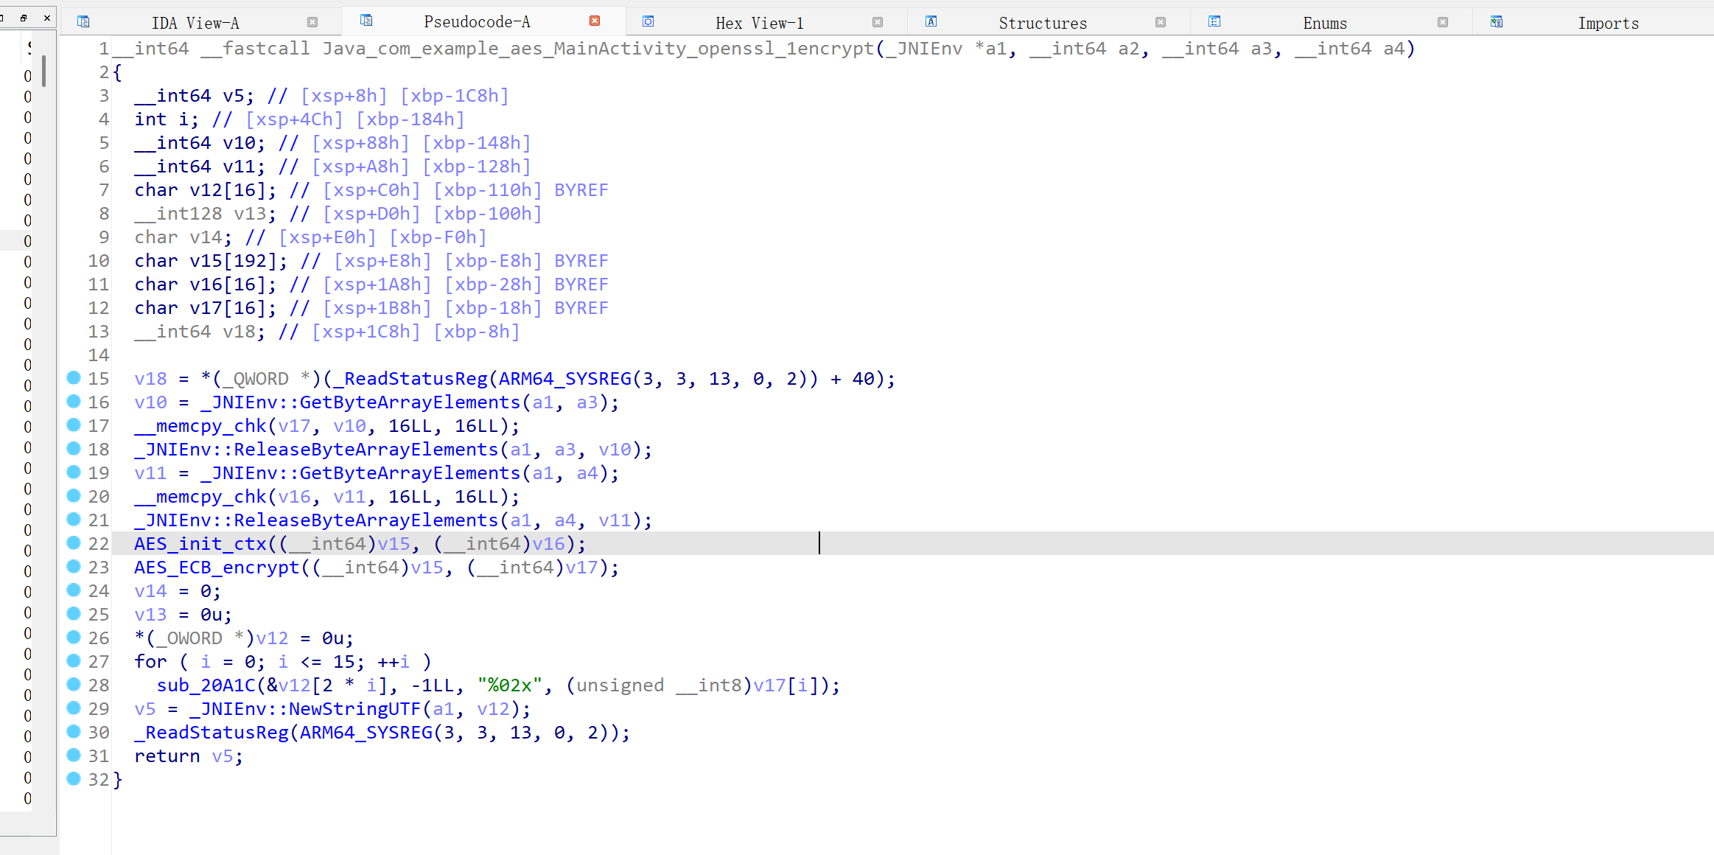This screenshot has height=855, width=1714.
Task: Click the AES_init_ctx function call
Action: tap(200, 544)
